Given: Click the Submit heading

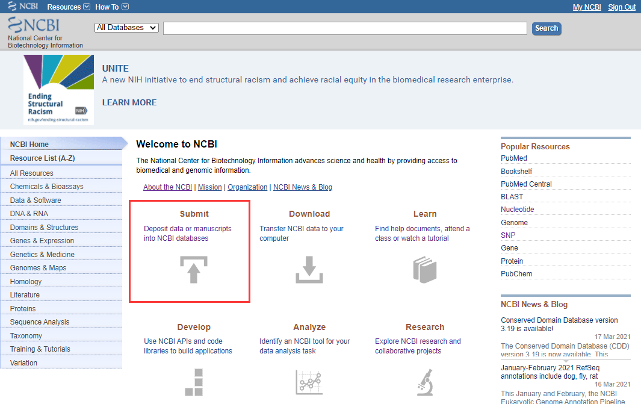Looking at the screenshot, I should pyautogui.click(x=194, y=214).
